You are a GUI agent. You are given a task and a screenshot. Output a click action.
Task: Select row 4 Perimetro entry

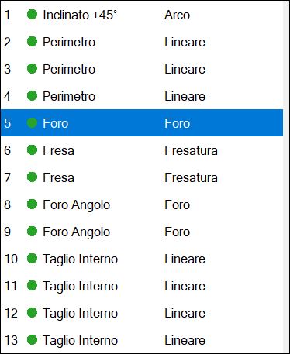(x=142, y=96)
